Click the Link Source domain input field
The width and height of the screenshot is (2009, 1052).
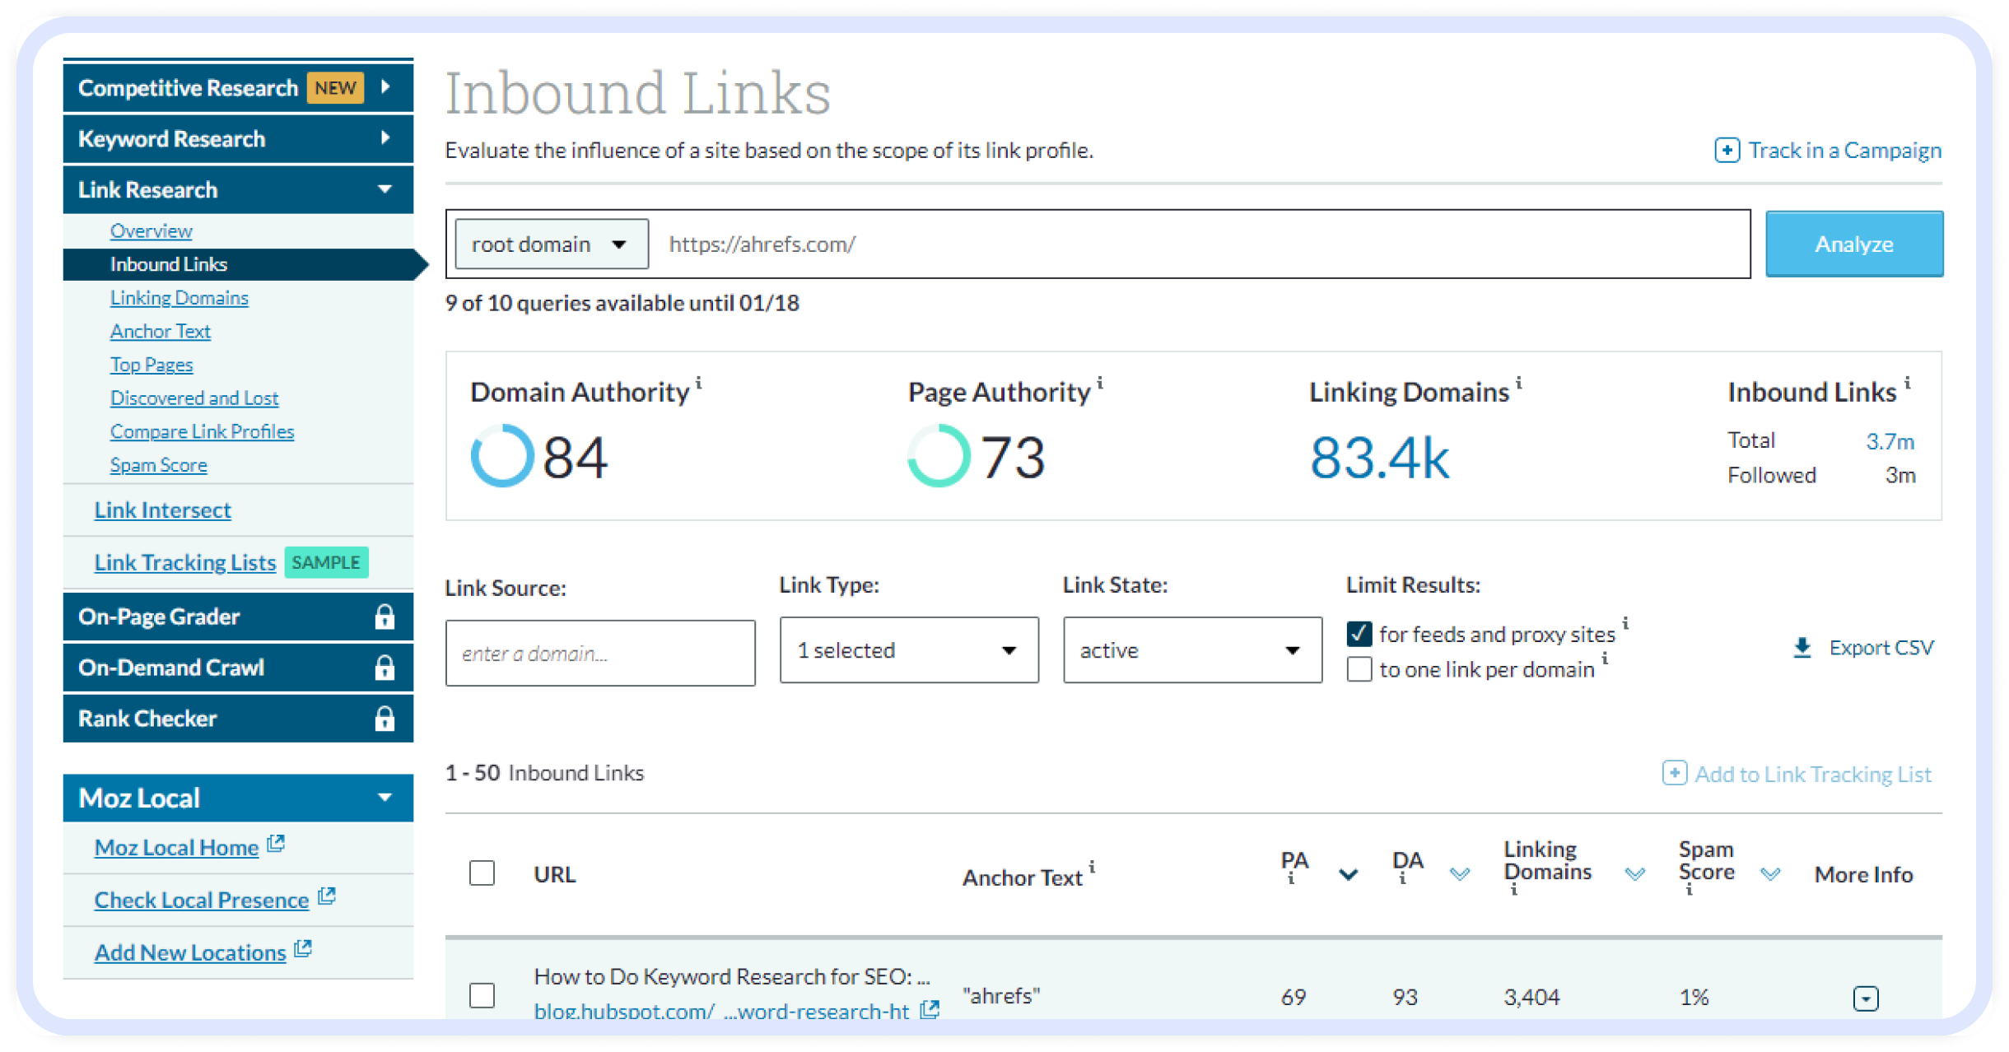point(599,652)
